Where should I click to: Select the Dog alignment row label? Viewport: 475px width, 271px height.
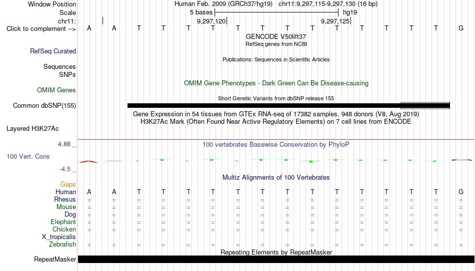point(70,215)
